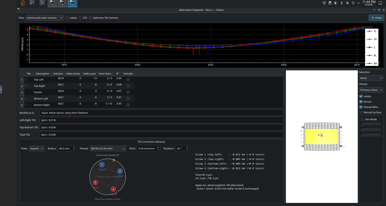The width and height of the screenshot is (386, 206).
Task: Click red screw 4 circle in diagram
Action: (x=113, y=189)
